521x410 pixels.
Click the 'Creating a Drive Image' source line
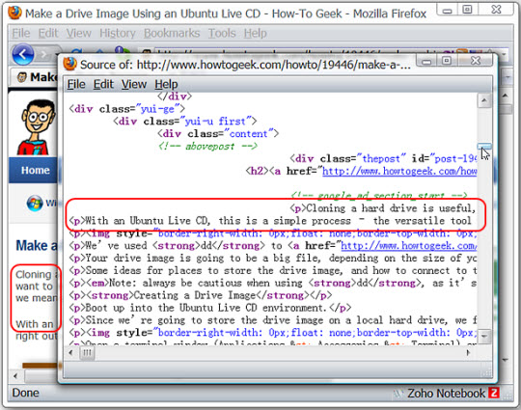point(200,295)
